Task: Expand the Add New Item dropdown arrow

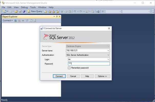Action: point(13,12)
